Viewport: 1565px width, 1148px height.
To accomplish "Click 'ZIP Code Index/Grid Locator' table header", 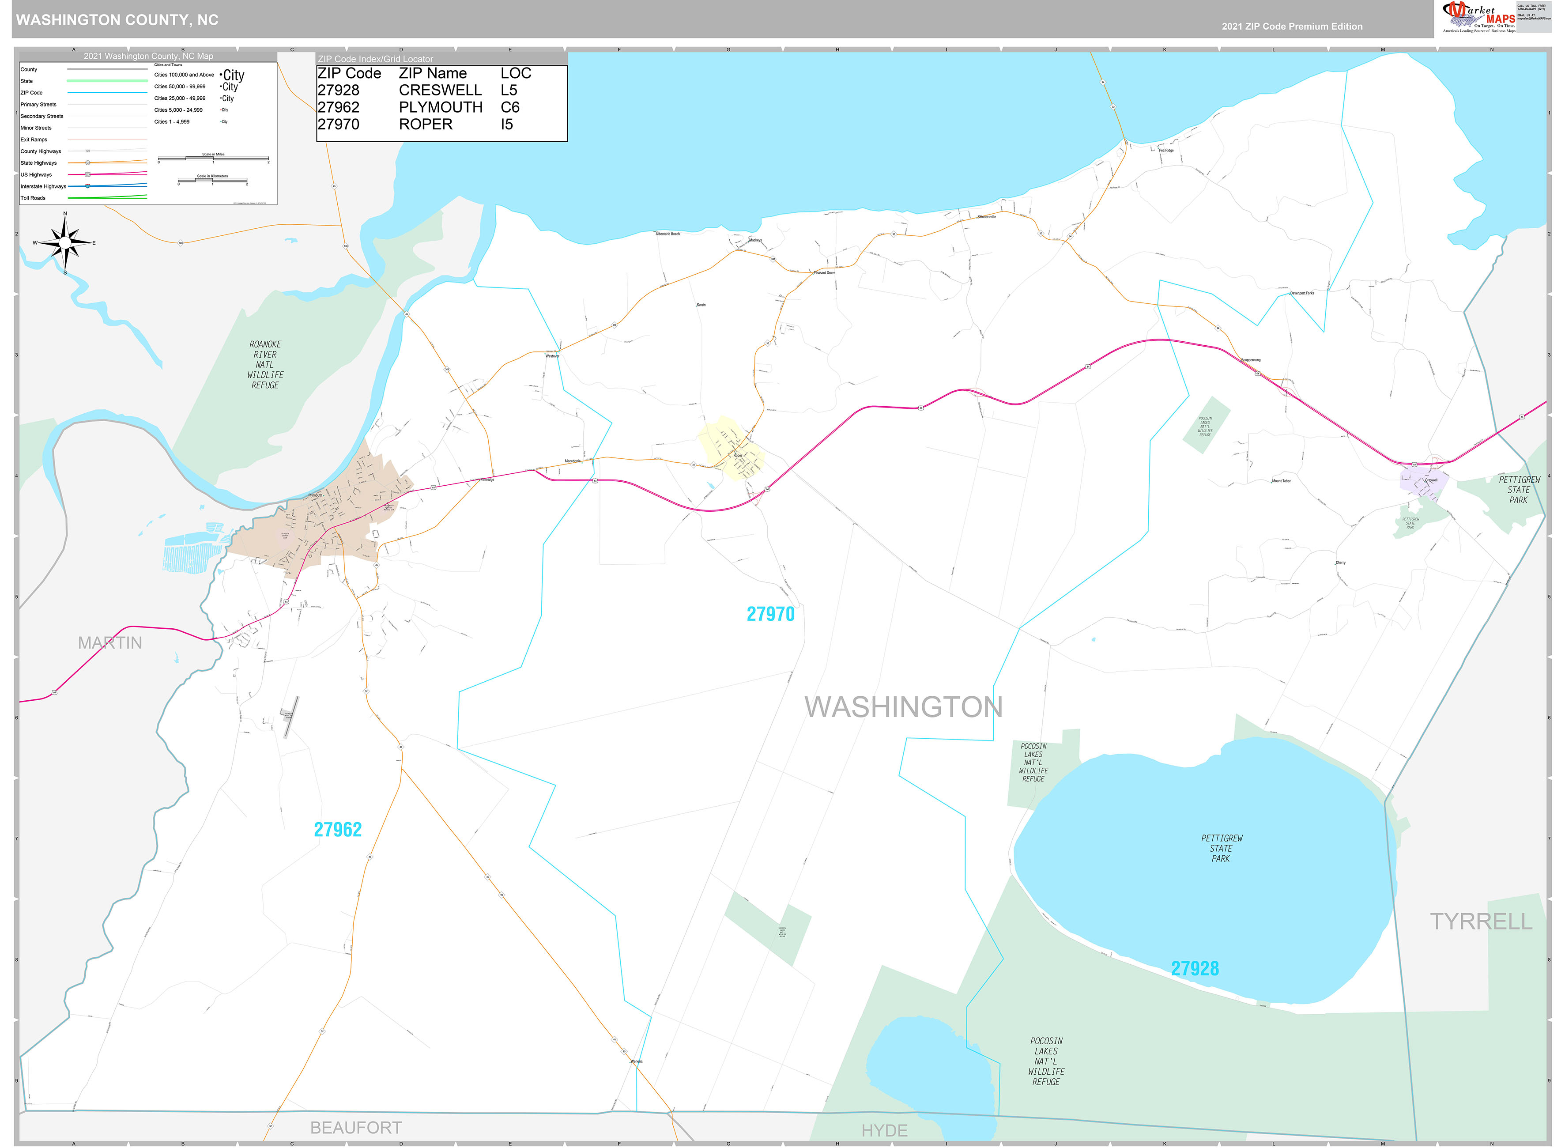I will [x=375, y=59].
